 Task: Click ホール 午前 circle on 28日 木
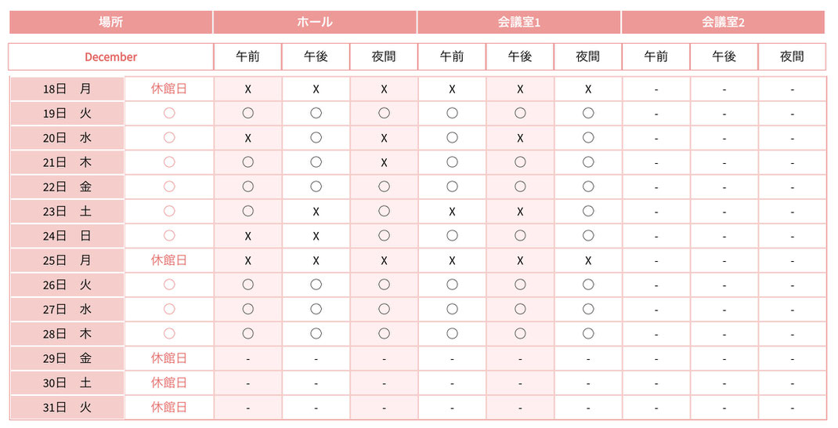pyautogui.click(x=247, y=333)
